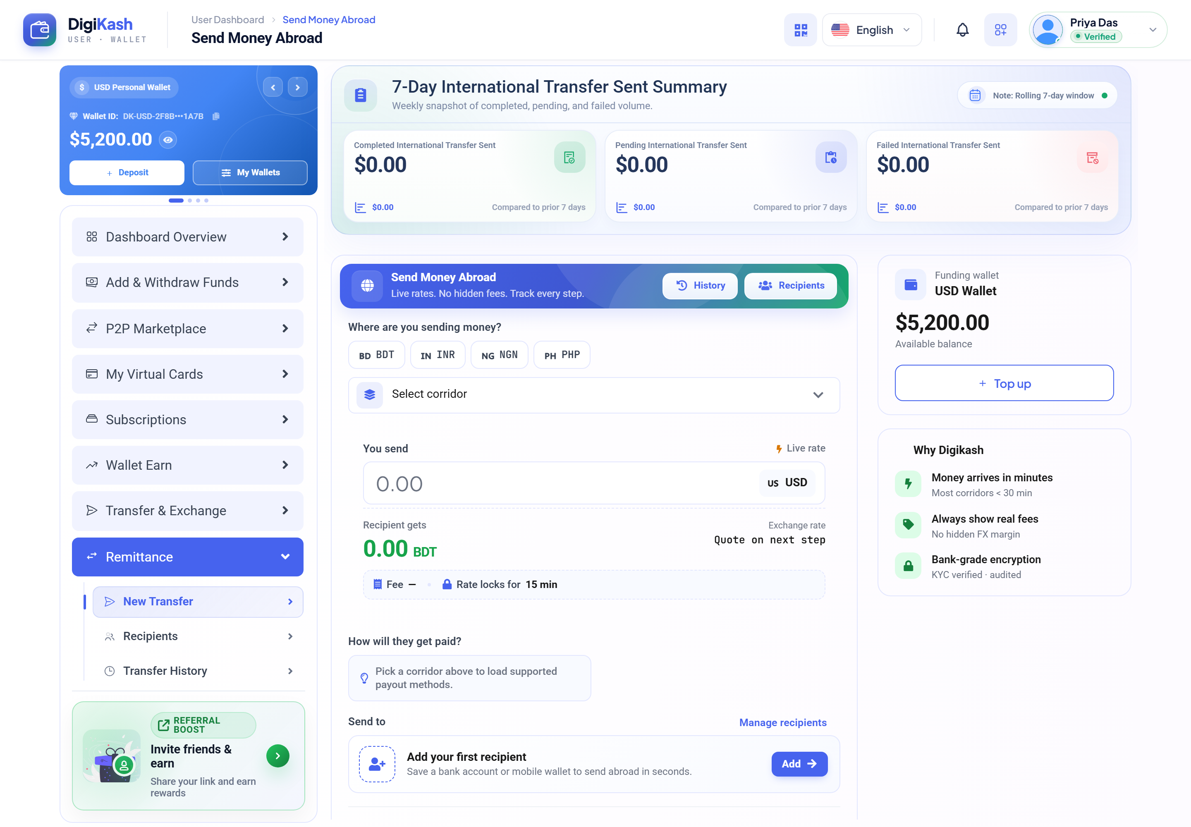1191x827 pixels.
Task: Go to next wallet card
Action: tap(297, 87)
